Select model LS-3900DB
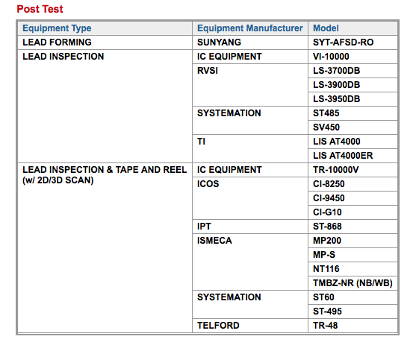Image resolution: width=416 pixels, height=351 pixels. [x=353, y=85]
